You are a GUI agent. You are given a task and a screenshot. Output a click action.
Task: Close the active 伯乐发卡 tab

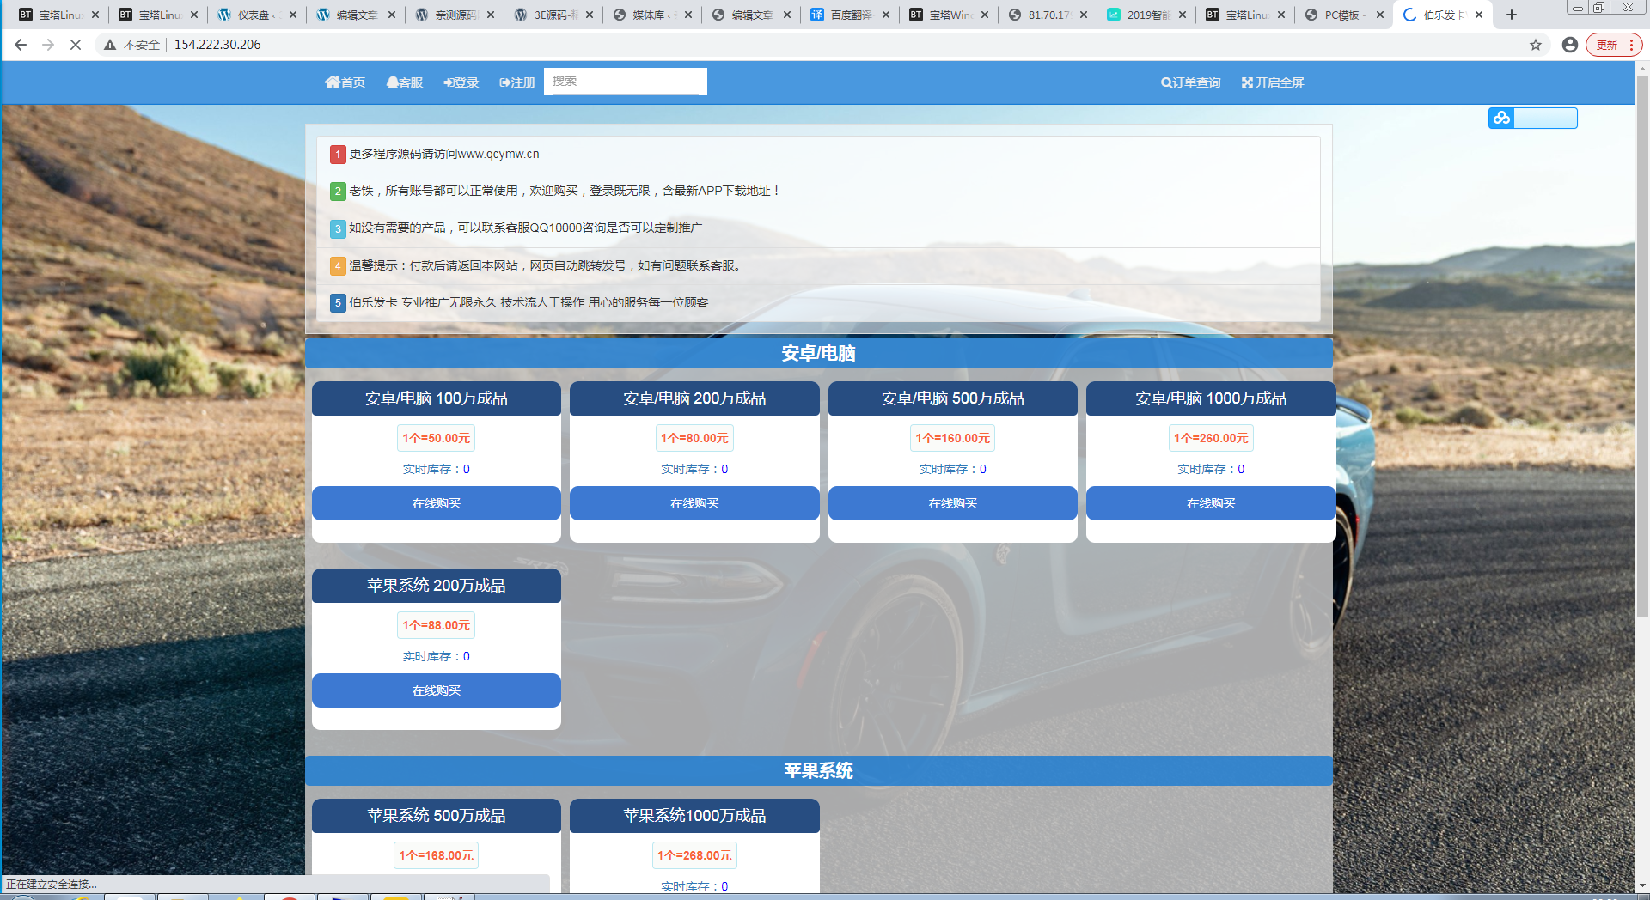(x=1479, y=15)
